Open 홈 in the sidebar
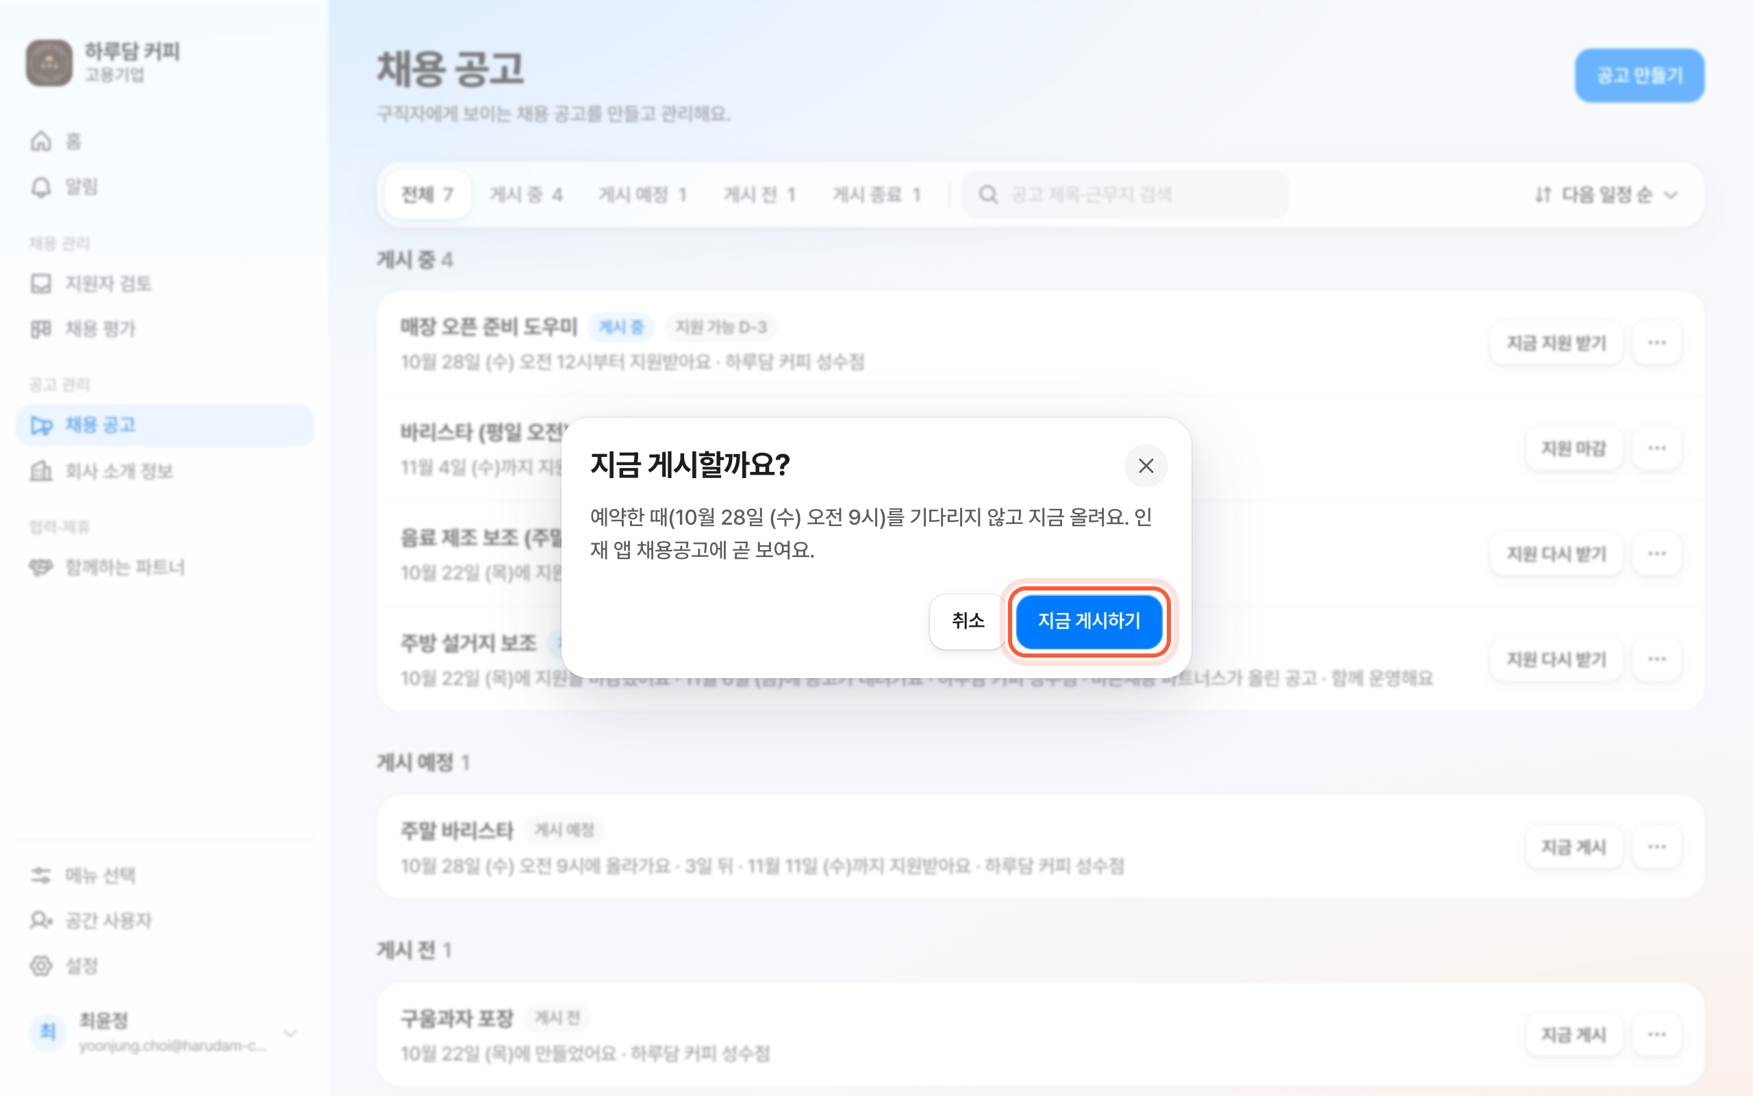Image resolution: width=1753 pixels, height=1096 pixels. coord(164,141)
